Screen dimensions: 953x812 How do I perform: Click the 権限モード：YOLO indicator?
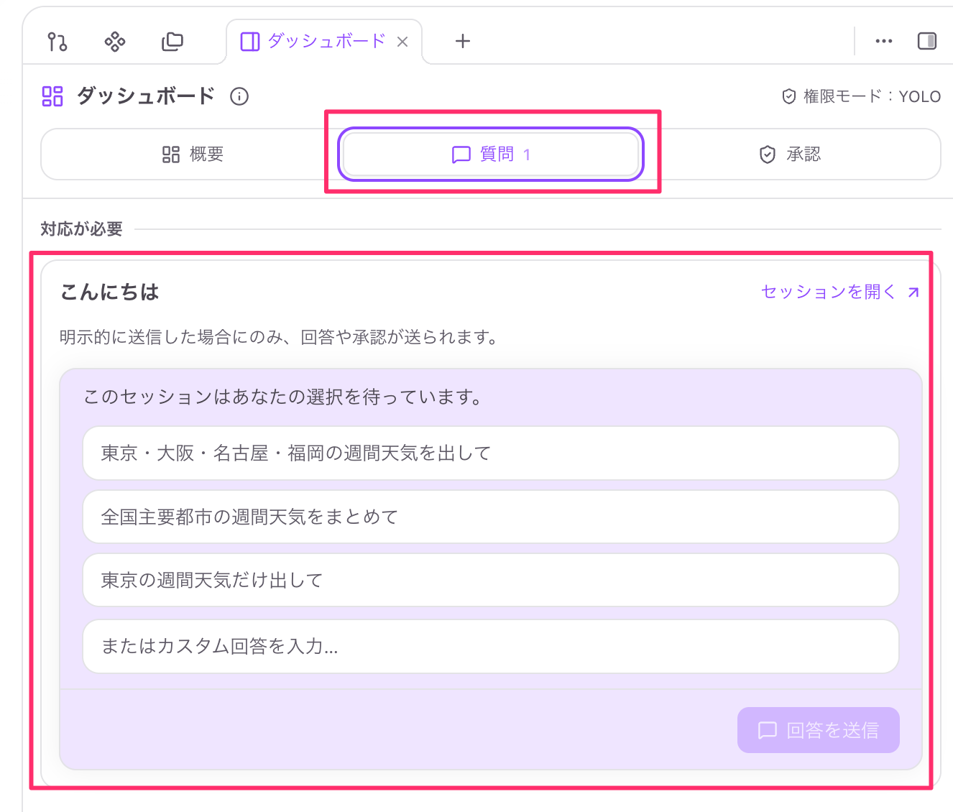click(x=861, y=96)
